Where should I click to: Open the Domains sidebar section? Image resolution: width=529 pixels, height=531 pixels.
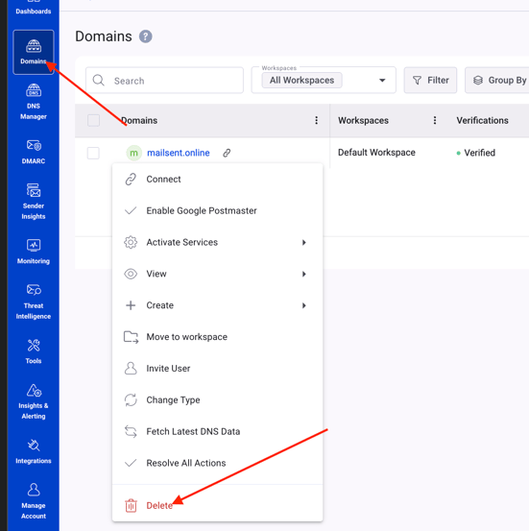[x=34, y=52]
